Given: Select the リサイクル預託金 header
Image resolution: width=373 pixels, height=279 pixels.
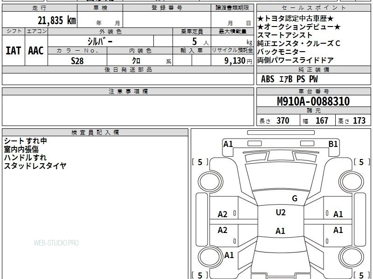Looking at the screenshot, I should pos(232,50).
